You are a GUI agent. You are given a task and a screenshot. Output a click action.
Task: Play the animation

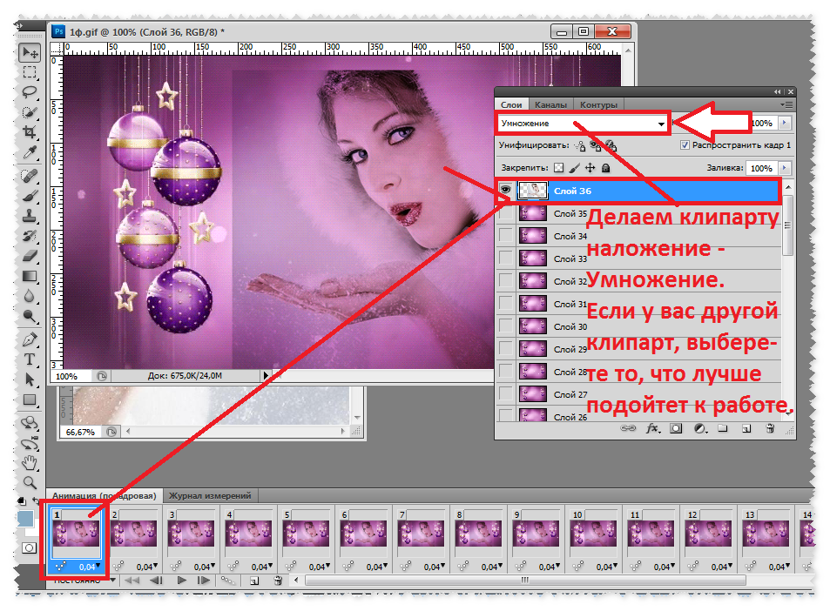[x=181, y=581]
